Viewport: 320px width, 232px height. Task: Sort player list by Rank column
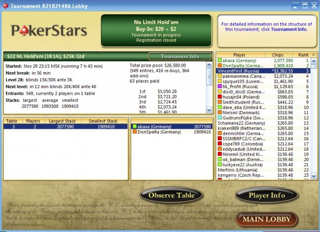click(304, 55)
